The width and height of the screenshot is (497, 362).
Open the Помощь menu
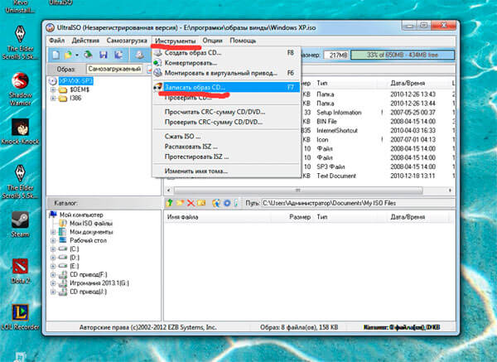coord(243,41)
